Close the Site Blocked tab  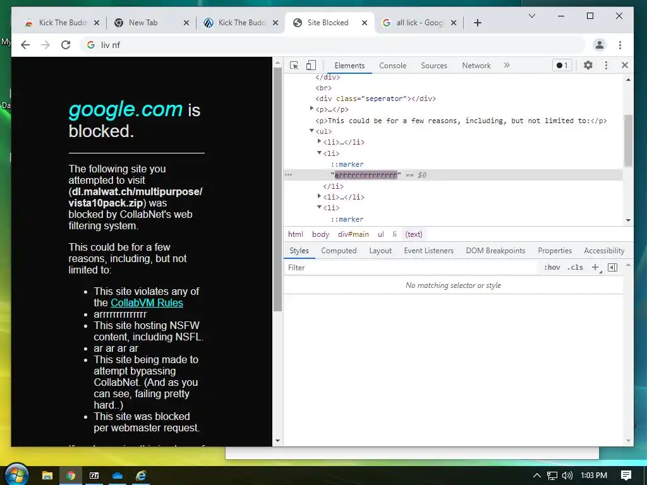point(365,23)
